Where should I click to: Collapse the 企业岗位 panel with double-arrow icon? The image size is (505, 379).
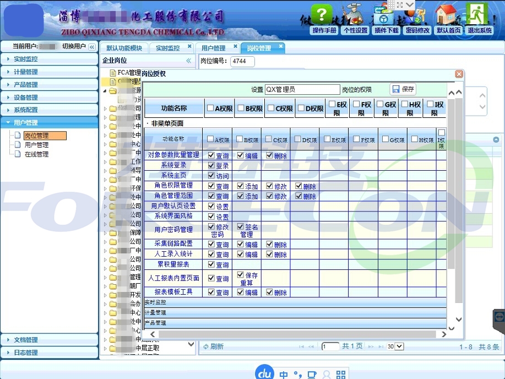[x=188, y=61]
